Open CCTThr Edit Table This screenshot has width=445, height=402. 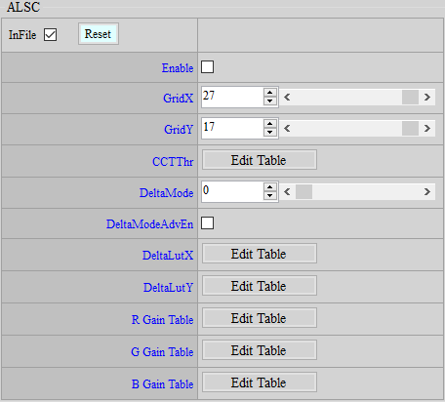[x=260, y=160]
